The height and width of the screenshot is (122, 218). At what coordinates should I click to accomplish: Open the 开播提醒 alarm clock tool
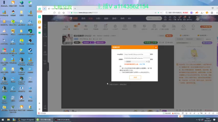96,27
